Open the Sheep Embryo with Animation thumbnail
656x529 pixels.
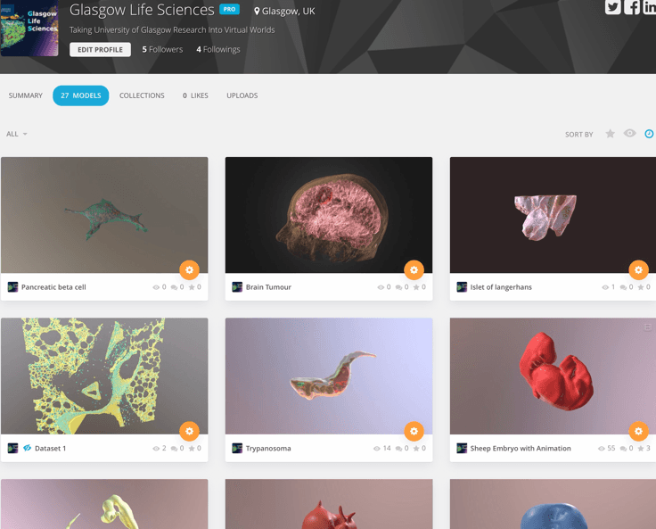553,376
